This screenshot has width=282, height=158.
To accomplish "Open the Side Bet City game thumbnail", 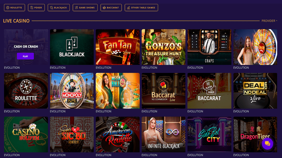I will (209, 135).
